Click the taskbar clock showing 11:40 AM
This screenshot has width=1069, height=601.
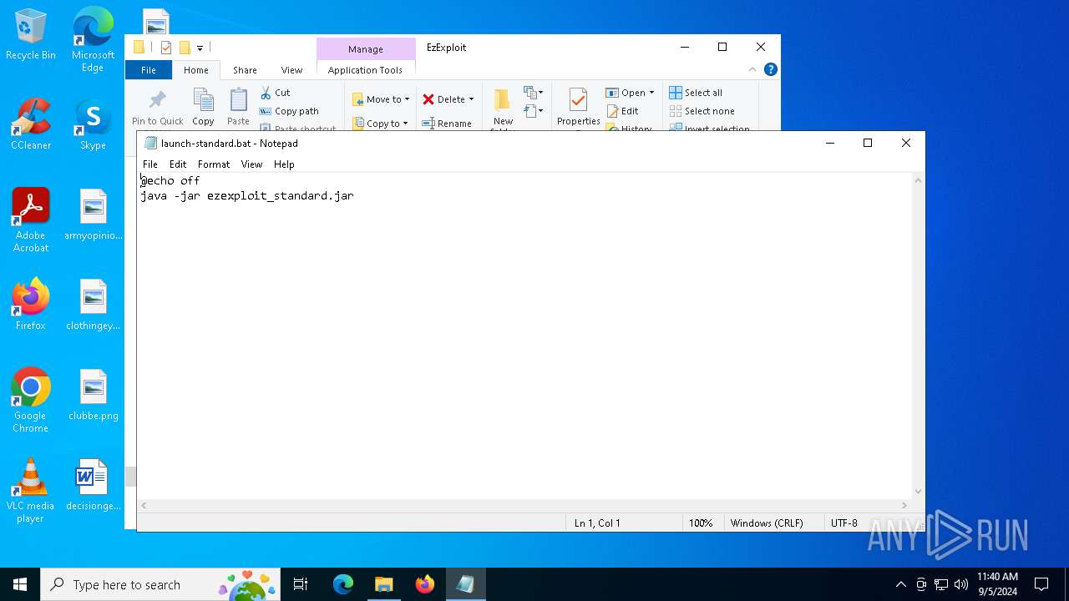[997, 584]
